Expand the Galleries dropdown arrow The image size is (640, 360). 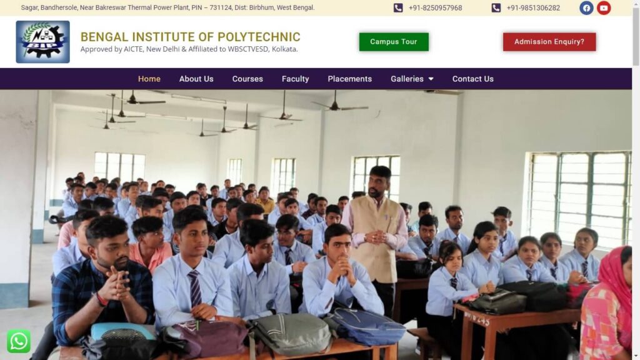pos(431,79)
